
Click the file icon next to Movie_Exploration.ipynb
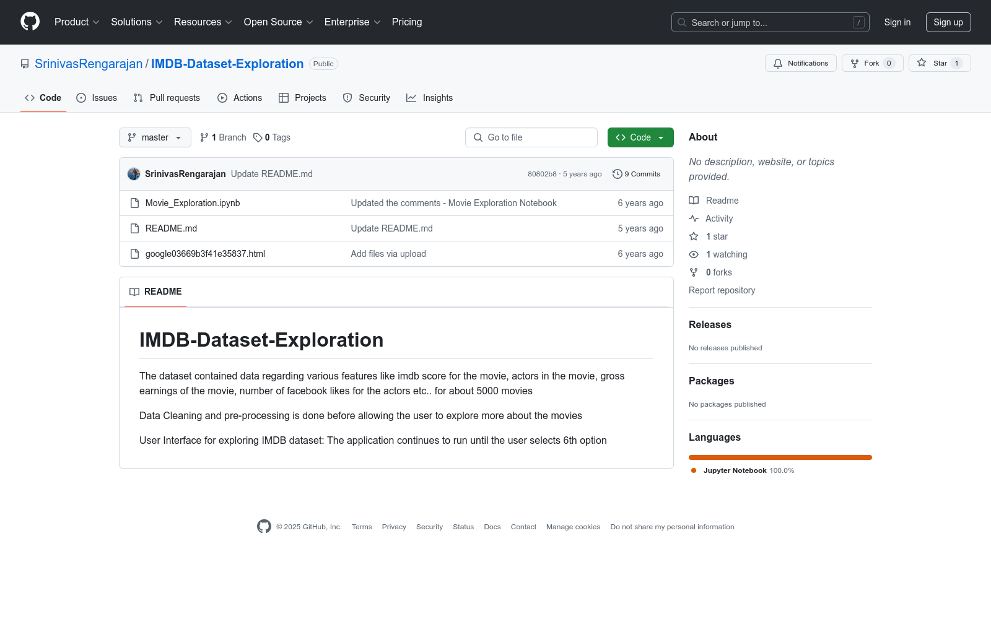pyautogui.click(x=134, y=203)
